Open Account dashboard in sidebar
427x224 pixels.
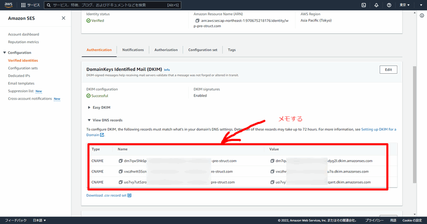click(24, 34)
